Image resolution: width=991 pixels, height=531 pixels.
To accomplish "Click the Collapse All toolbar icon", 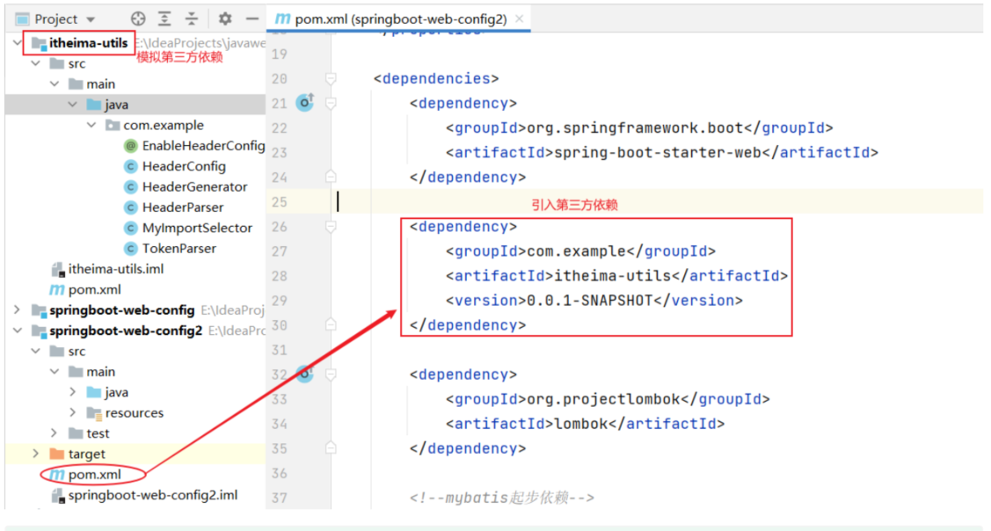I will pyautogui.click(x=192, y=18).
